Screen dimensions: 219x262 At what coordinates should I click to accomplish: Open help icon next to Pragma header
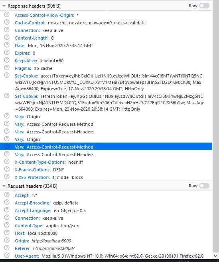point(7,67)
